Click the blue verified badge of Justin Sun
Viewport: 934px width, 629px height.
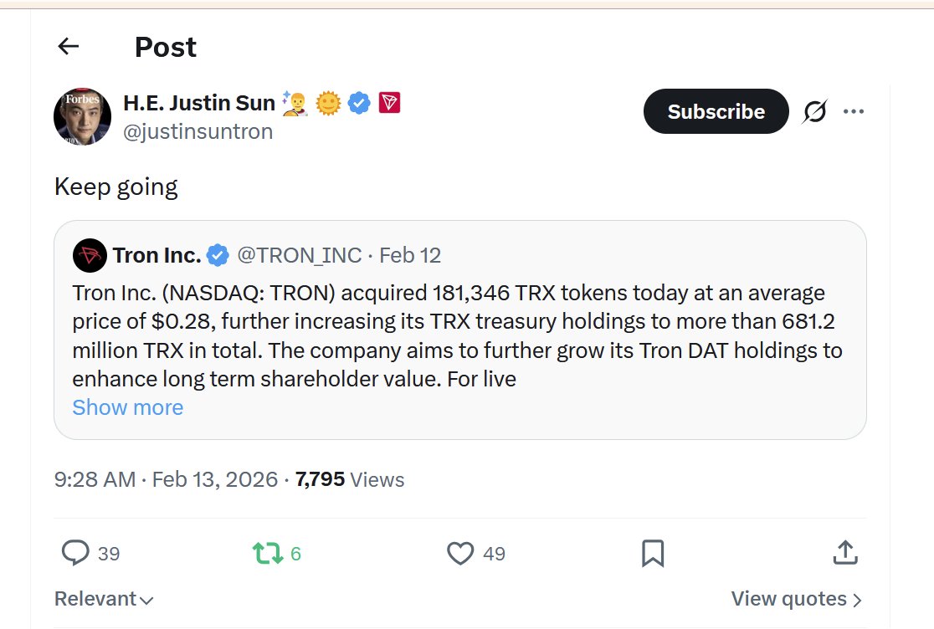tap(360, 103)
